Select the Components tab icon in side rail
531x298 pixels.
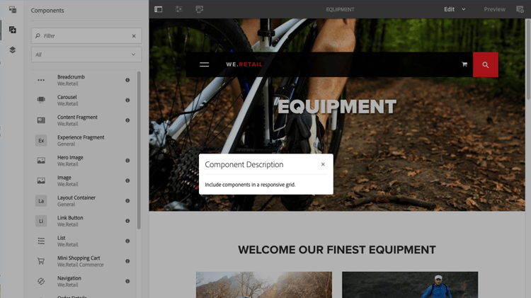pyautogui.click(x=13, y=30)
